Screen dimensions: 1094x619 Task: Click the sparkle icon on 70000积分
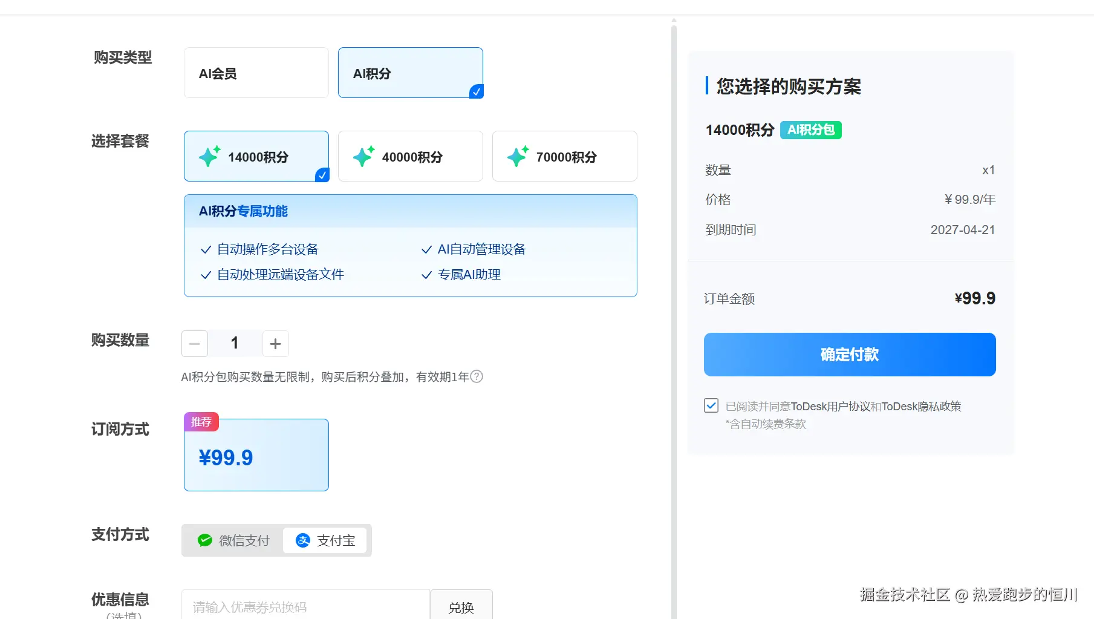pos(518,156)
